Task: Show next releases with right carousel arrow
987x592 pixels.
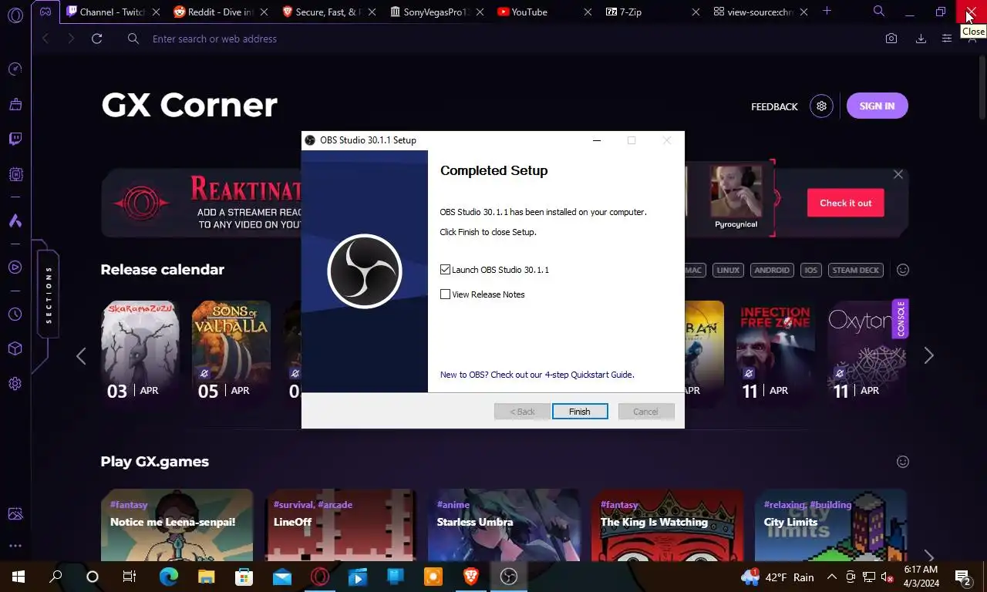Action: tap(928, 355)
